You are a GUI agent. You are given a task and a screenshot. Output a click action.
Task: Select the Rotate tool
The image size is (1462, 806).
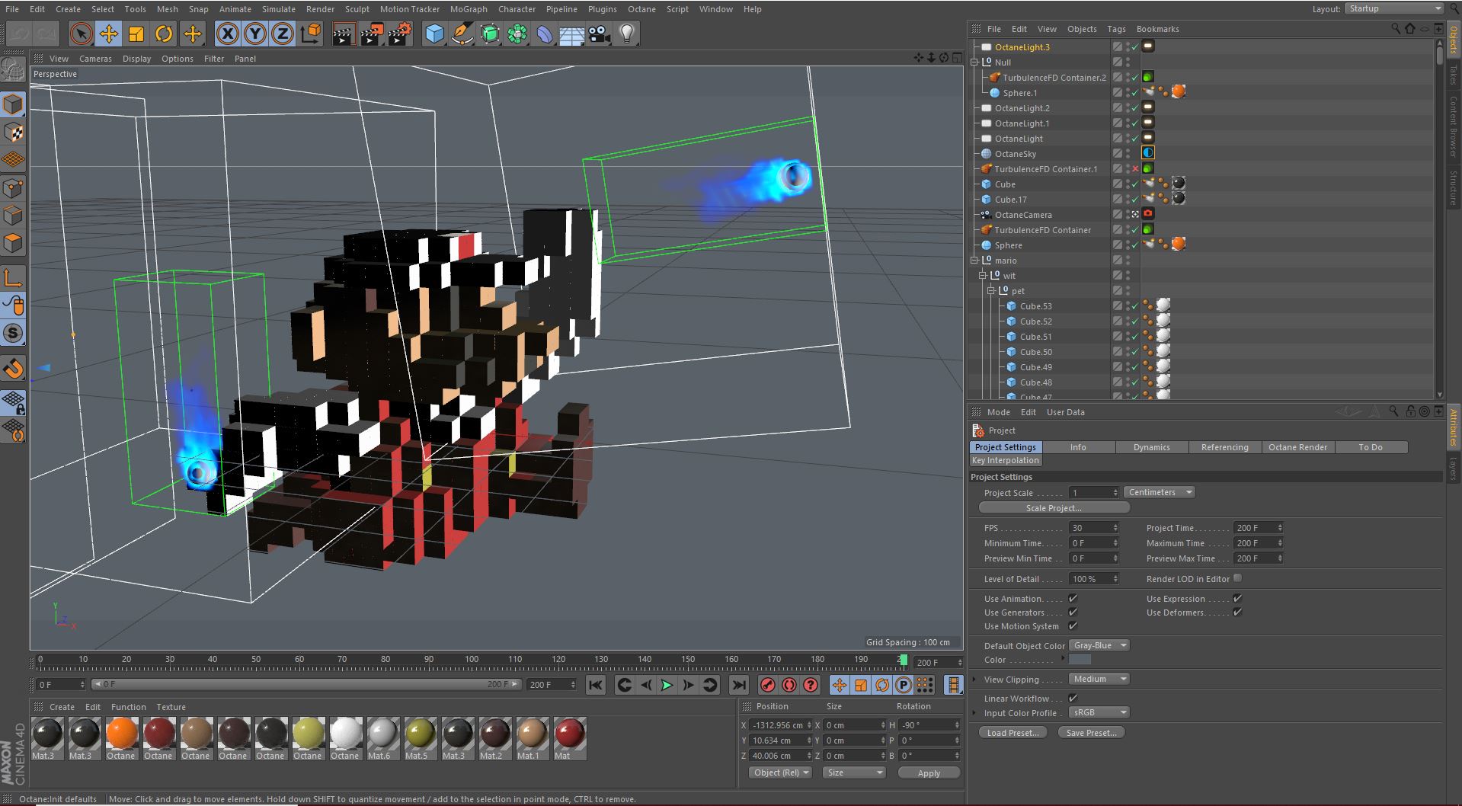coord(164,34)
